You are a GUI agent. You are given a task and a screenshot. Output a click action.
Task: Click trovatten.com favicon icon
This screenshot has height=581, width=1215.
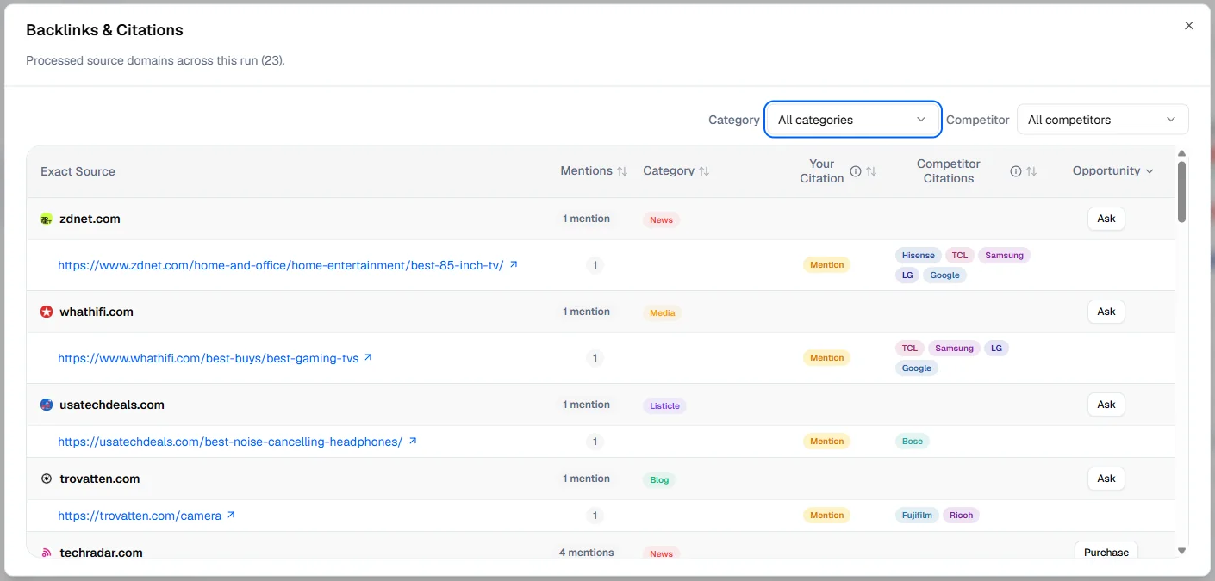(47, 479)
